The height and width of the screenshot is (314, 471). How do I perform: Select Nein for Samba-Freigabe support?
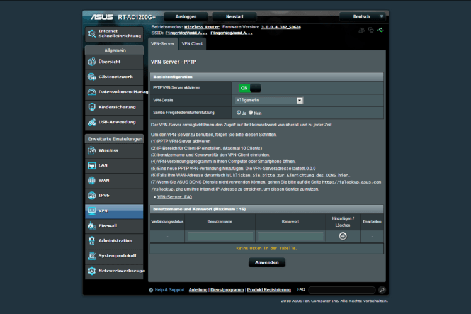point(251,112)
